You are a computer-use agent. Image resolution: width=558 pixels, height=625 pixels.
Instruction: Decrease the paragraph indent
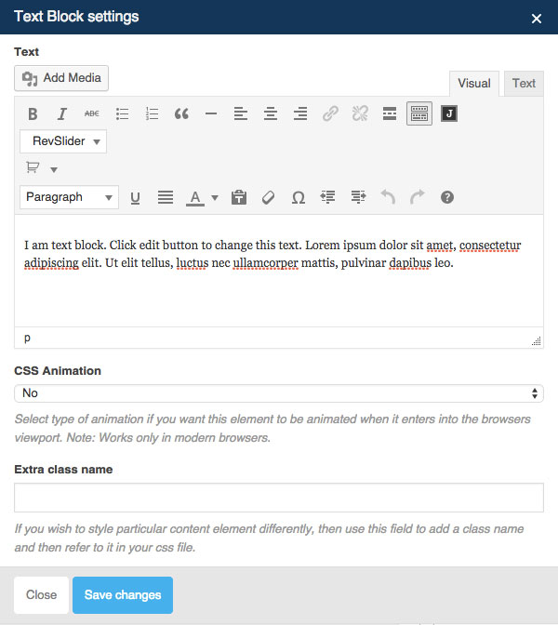click(328, 197)
